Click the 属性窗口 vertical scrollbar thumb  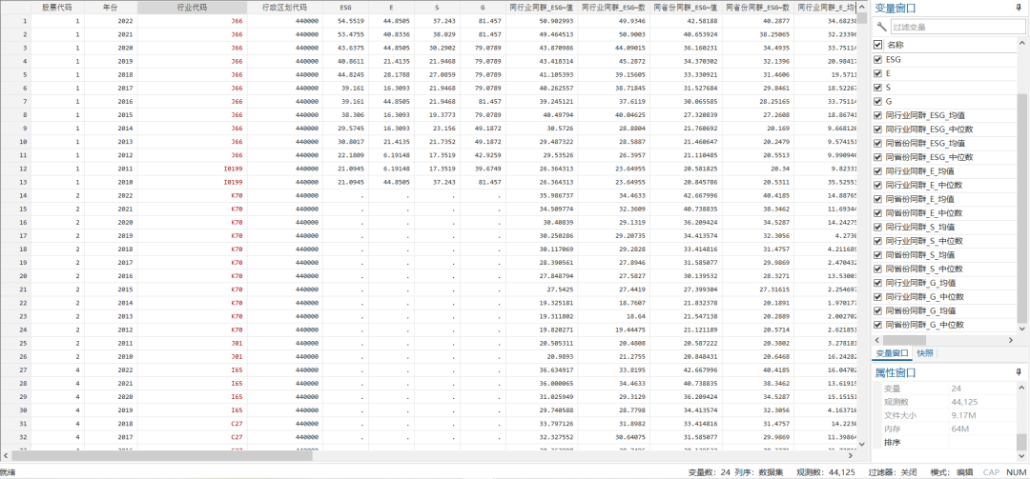pos(1021,442)
